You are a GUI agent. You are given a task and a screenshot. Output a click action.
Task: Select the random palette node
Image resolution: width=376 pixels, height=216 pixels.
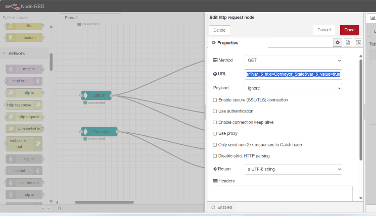24,37
